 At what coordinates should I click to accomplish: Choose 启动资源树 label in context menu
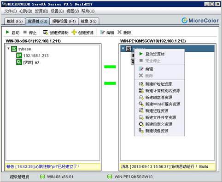click(x=155, y=54)
